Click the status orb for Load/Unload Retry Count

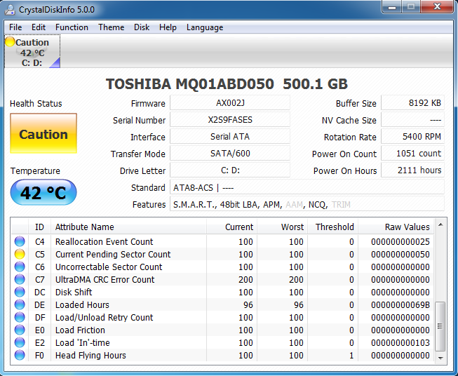point(20,317)
